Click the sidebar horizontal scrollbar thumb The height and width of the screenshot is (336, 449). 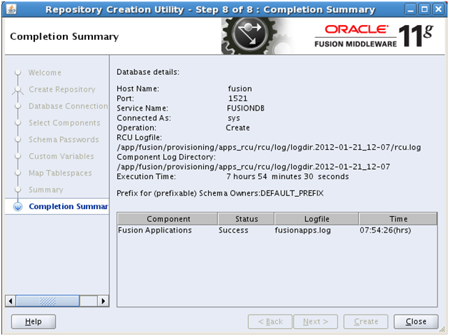pos(47,301)
